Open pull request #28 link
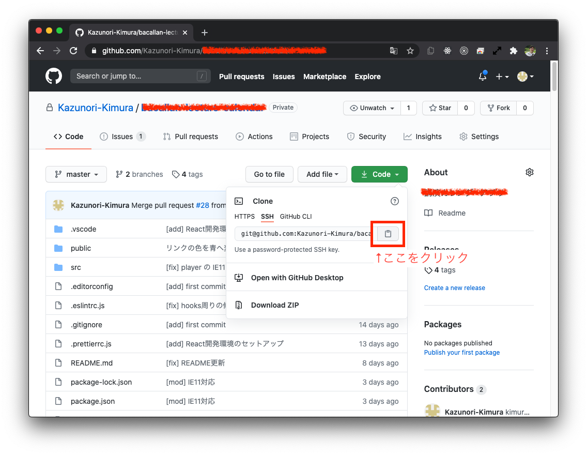 tap(203, 205)
